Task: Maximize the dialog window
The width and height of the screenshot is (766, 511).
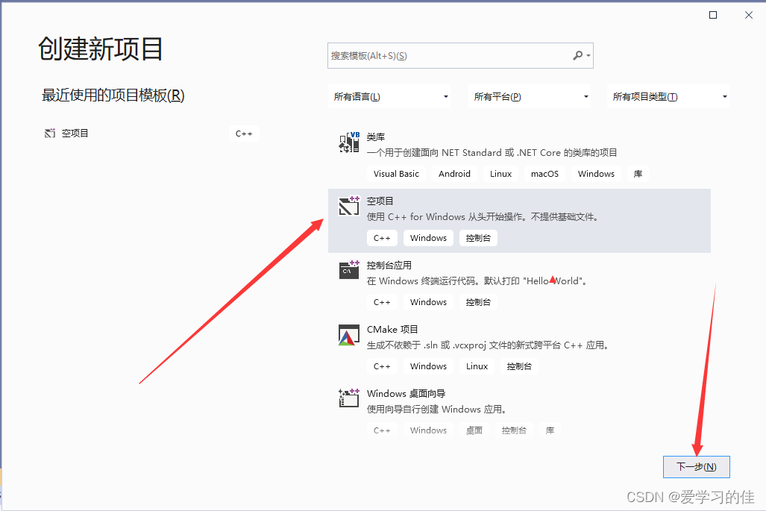Action: point(713,15)
